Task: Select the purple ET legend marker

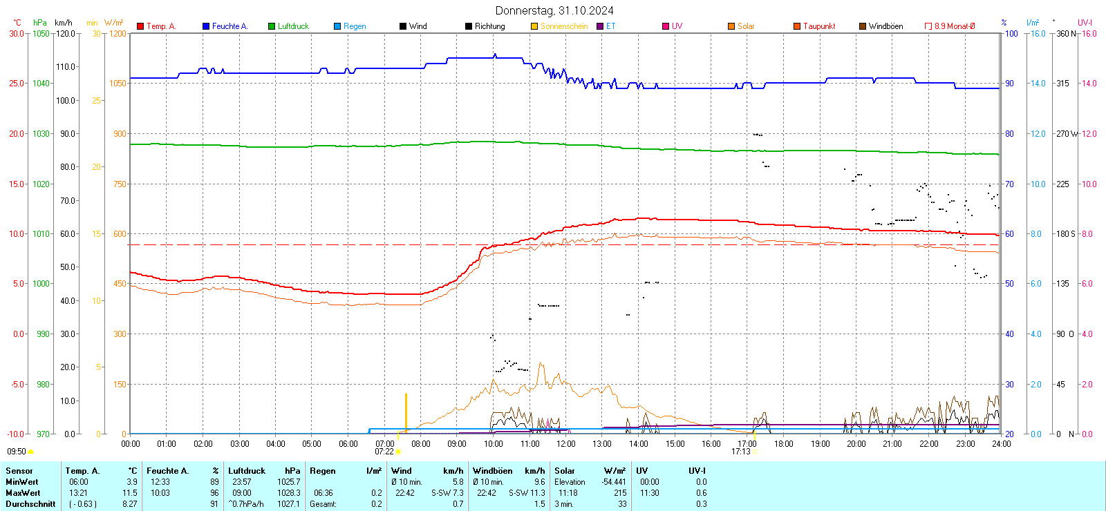Action: [x=600, y=26]
